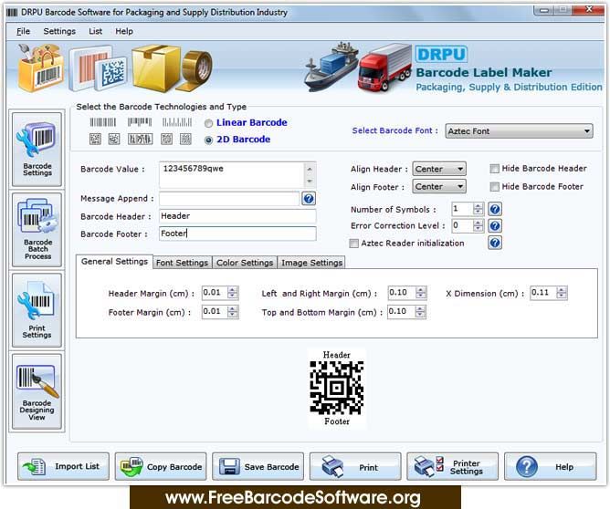Click the generated Aztec barcode preview

pos(337,388)
